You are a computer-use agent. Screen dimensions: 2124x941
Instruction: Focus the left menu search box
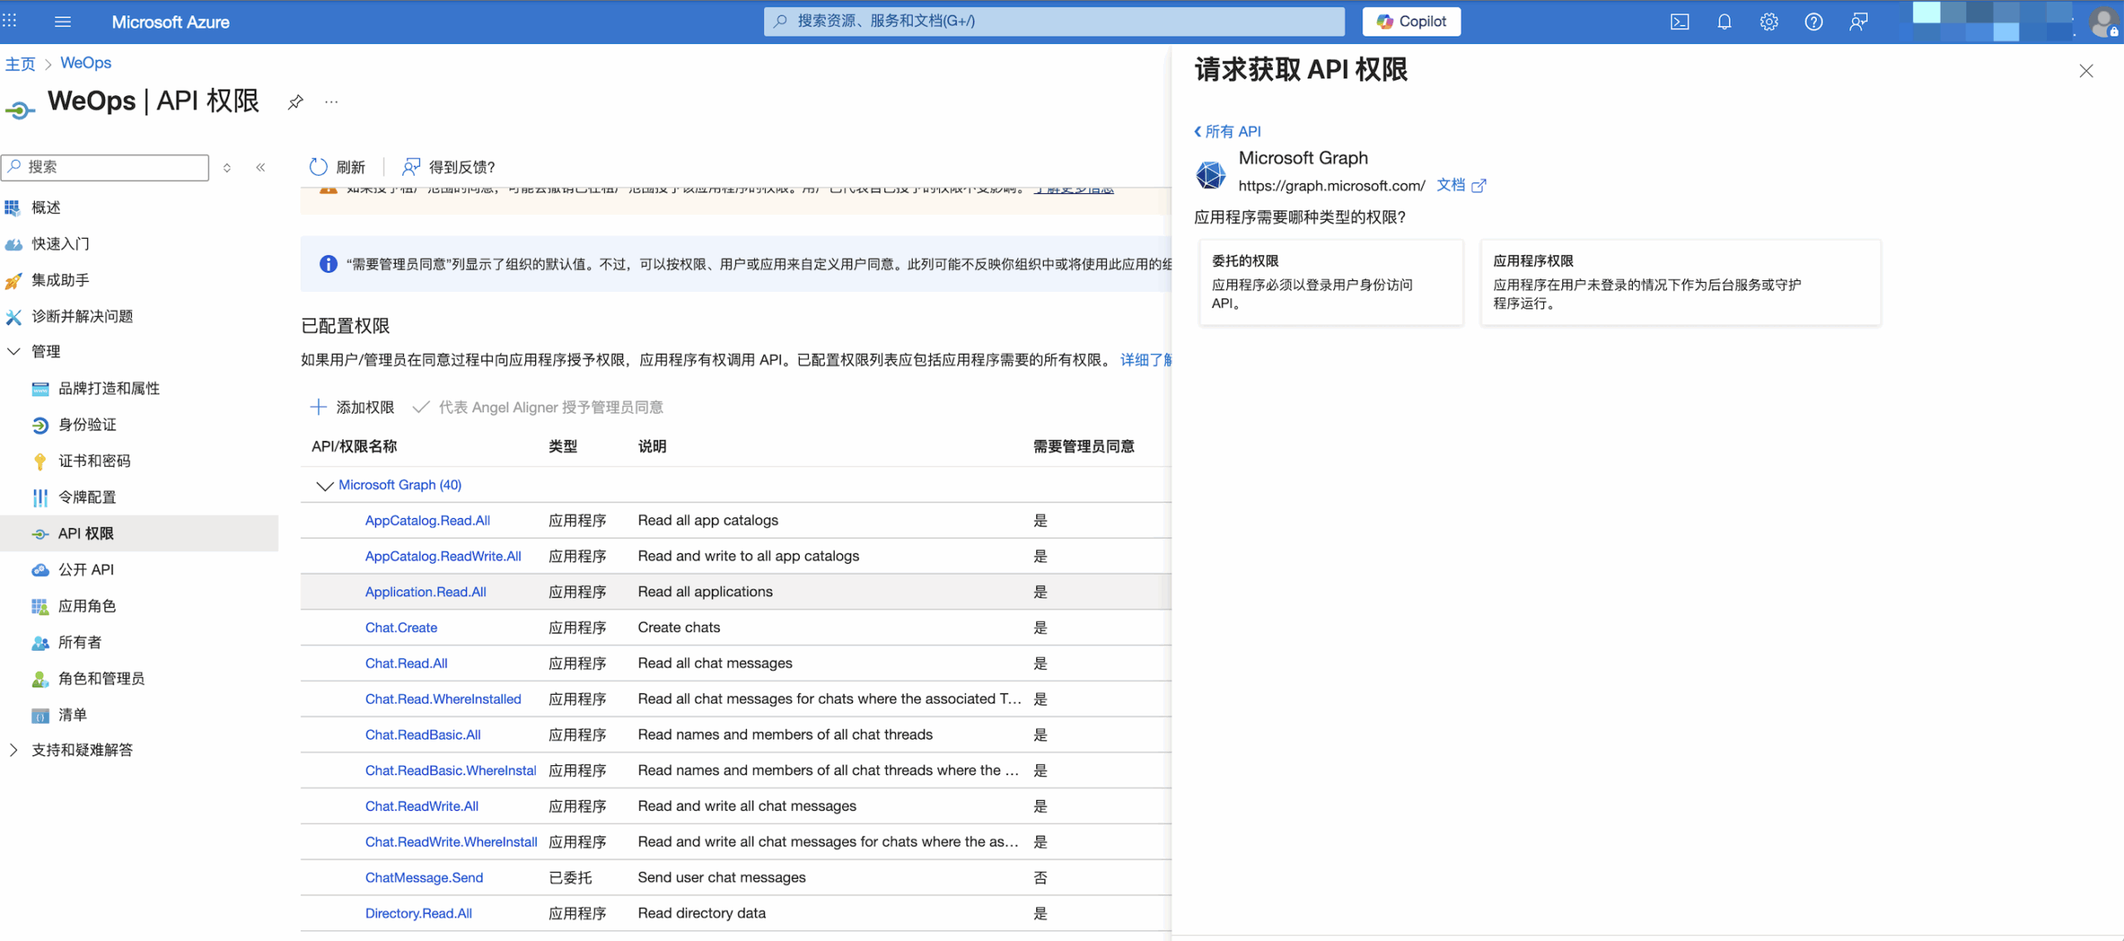pyautogui.click(x=105, y=167)
